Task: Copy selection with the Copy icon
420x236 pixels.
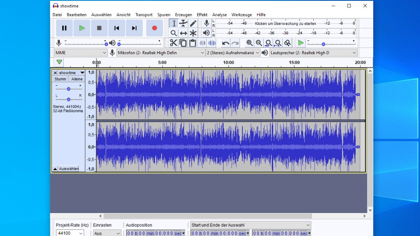Action: 183,43
